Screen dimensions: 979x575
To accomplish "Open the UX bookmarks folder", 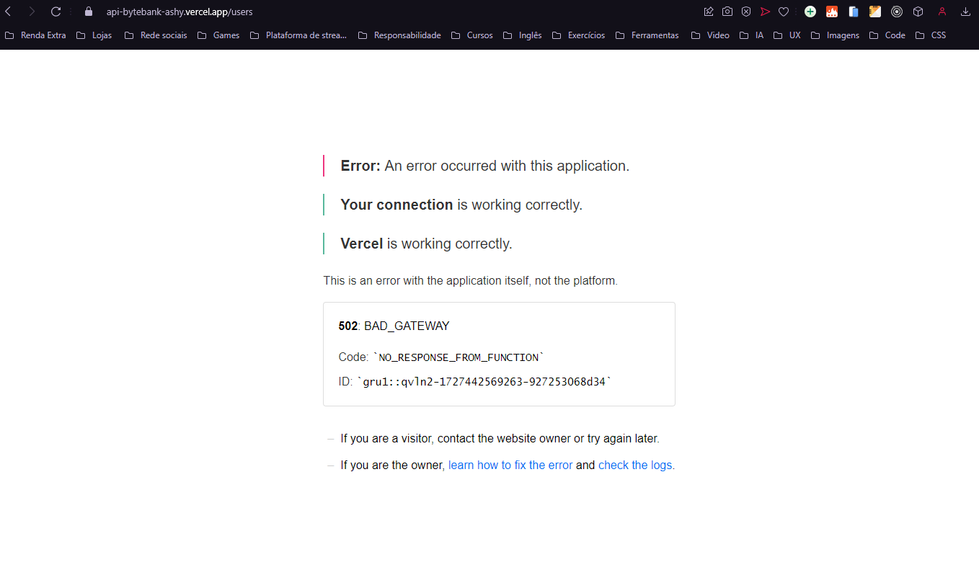I will click(x=787, y=35).
